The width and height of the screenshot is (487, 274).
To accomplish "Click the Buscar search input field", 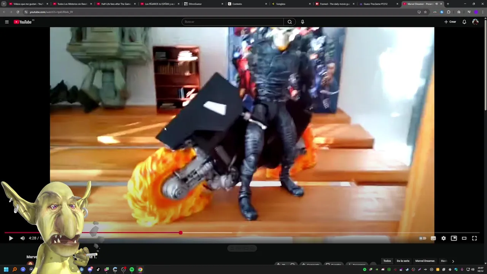I will pos(232,22).
